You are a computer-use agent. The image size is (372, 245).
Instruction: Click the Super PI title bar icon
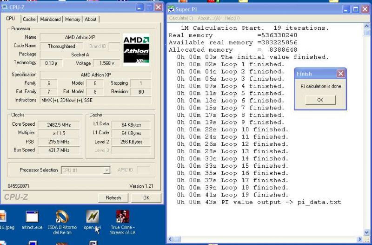(171, 9)
